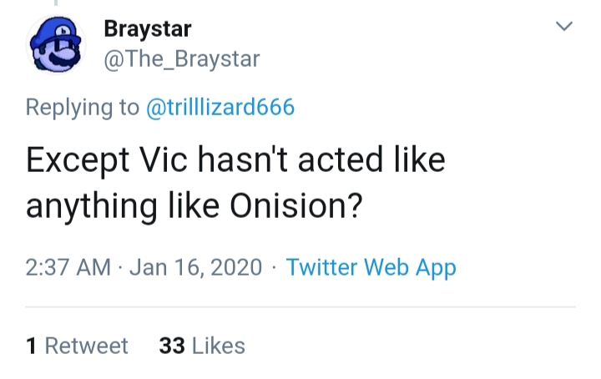Image resolution: width=601 pixels, height=379 pixels.
Task: Click the word "Vic" in the tweet
Action: [x=164, y=159]
